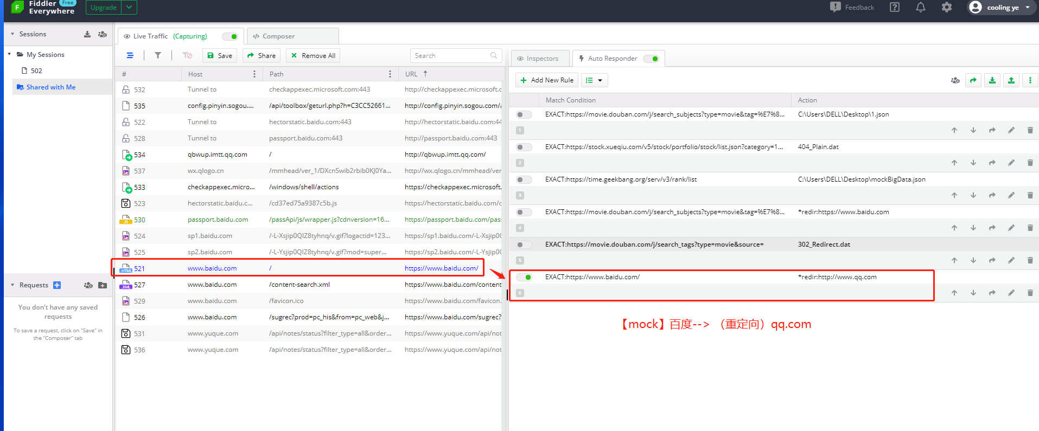Open the Path column options menu

point(390,74)
